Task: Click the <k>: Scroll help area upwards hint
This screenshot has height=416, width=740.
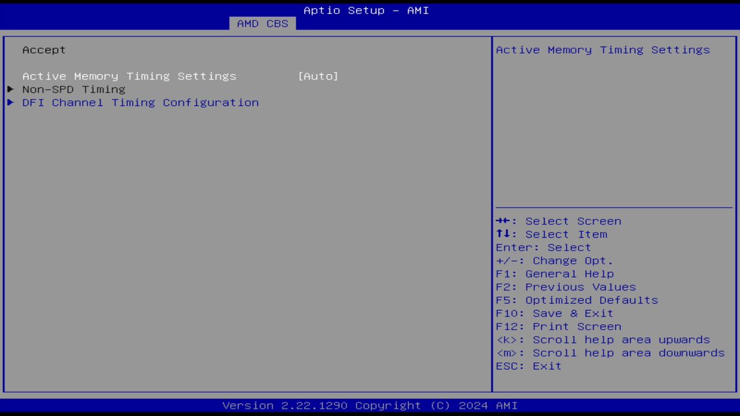Action: click(603, 340)
